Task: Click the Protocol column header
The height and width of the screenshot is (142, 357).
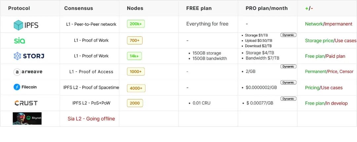Action: [x=19, y=8]
